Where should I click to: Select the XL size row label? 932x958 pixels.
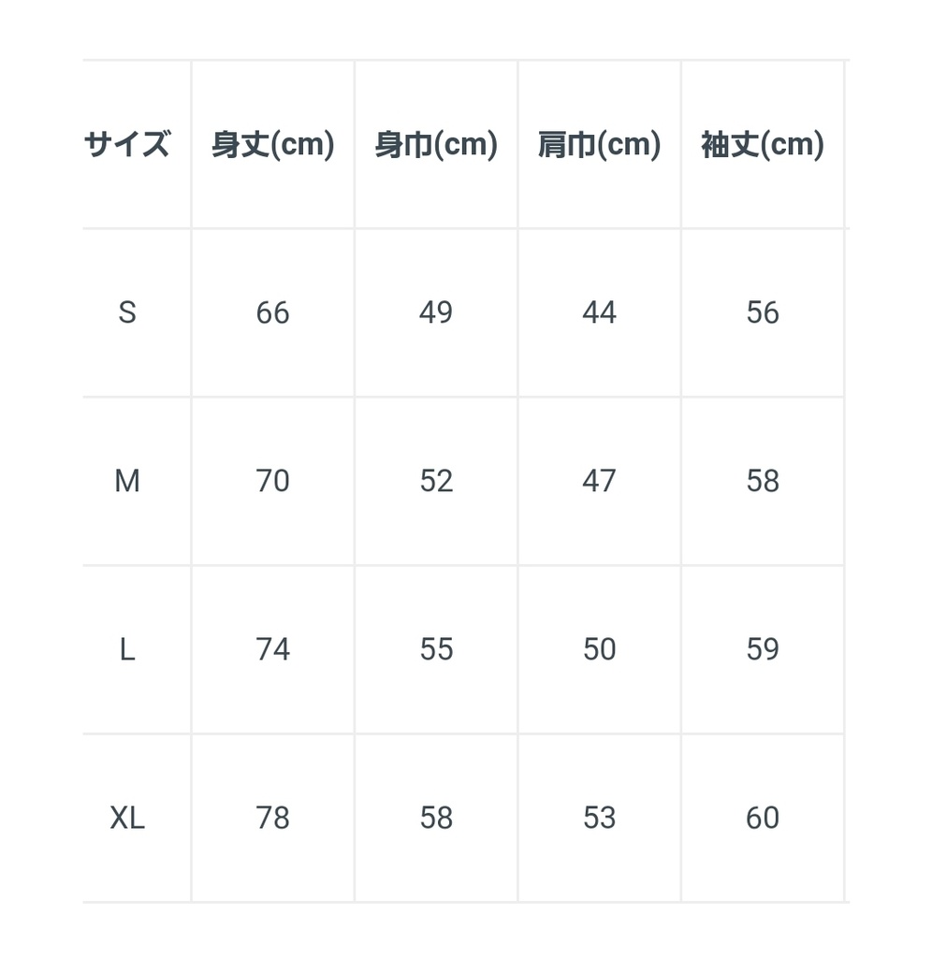pyautogui.click(x=127, y=818)
